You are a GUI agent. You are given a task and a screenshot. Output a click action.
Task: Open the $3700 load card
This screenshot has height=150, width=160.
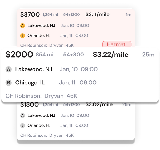coord(30,15)
